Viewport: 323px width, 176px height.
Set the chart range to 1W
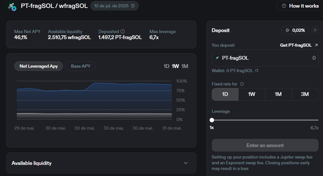pyautogui.click(x=175, y=66)
